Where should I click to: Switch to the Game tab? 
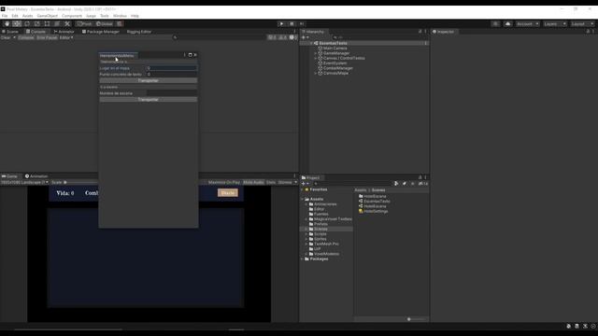[9, 176]
